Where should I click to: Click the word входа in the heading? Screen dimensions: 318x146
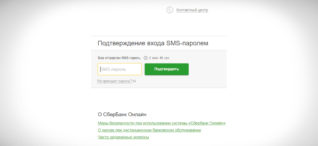pos(155,43)
